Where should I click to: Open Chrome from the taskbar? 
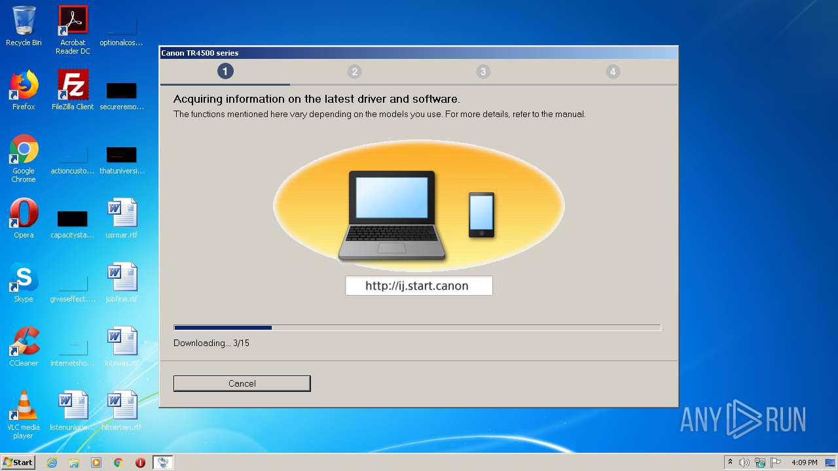(118, 462)
